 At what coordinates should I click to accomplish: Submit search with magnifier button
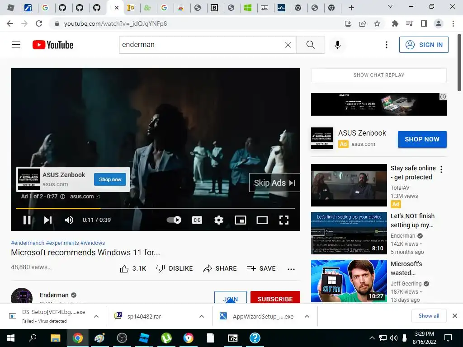[310, 45]
